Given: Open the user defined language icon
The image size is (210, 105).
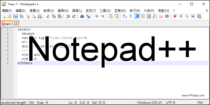Looking at the screenshot, I should tap(143, 16).
